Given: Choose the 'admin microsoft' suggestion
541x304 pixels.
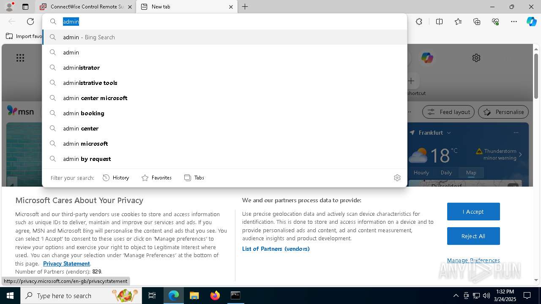Looking at the screenshot, I should tap(224, 144).
